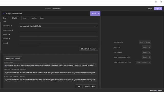This screenshot has height=92, width=164.
Task: Open the Insomnia workspace dropdown
Action: click(x=57, y=9)
